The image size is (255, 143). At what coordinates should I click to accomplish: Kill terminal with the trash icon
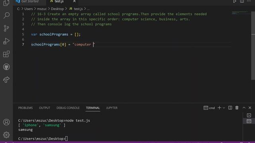click(237, 108)
